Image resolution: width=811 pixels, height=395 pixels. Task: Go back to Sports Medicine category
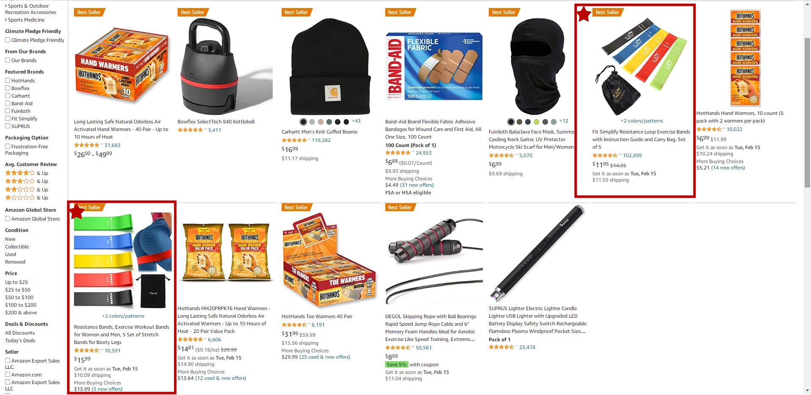click(26, 20)
